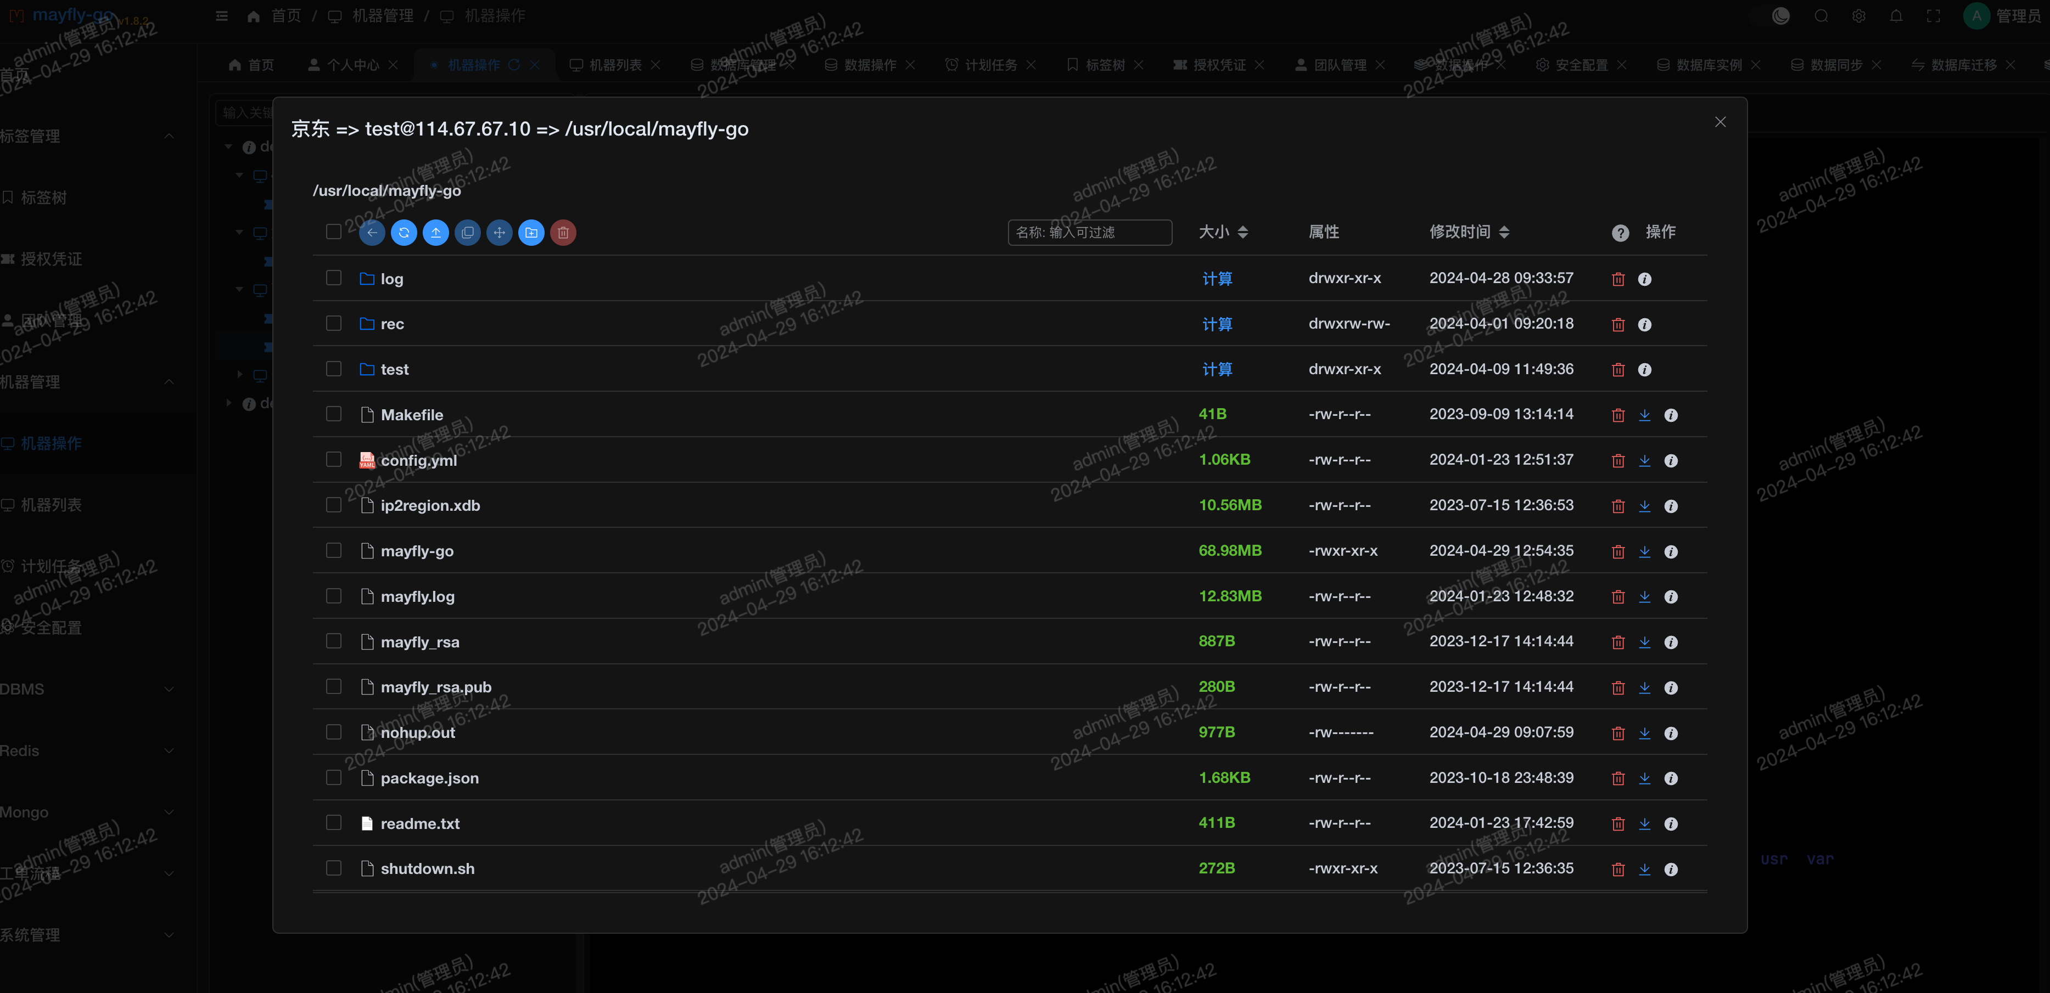The image size is (2050, 993).
Task: Download the Makefile file
Action: [x=1644, y=415]
